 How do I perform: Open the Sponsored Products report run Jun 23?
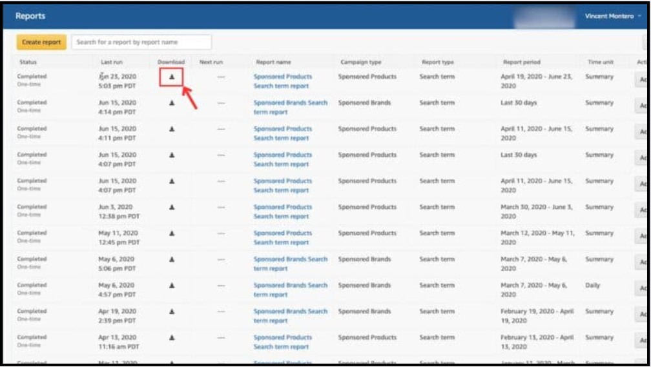tap(282, 81)
